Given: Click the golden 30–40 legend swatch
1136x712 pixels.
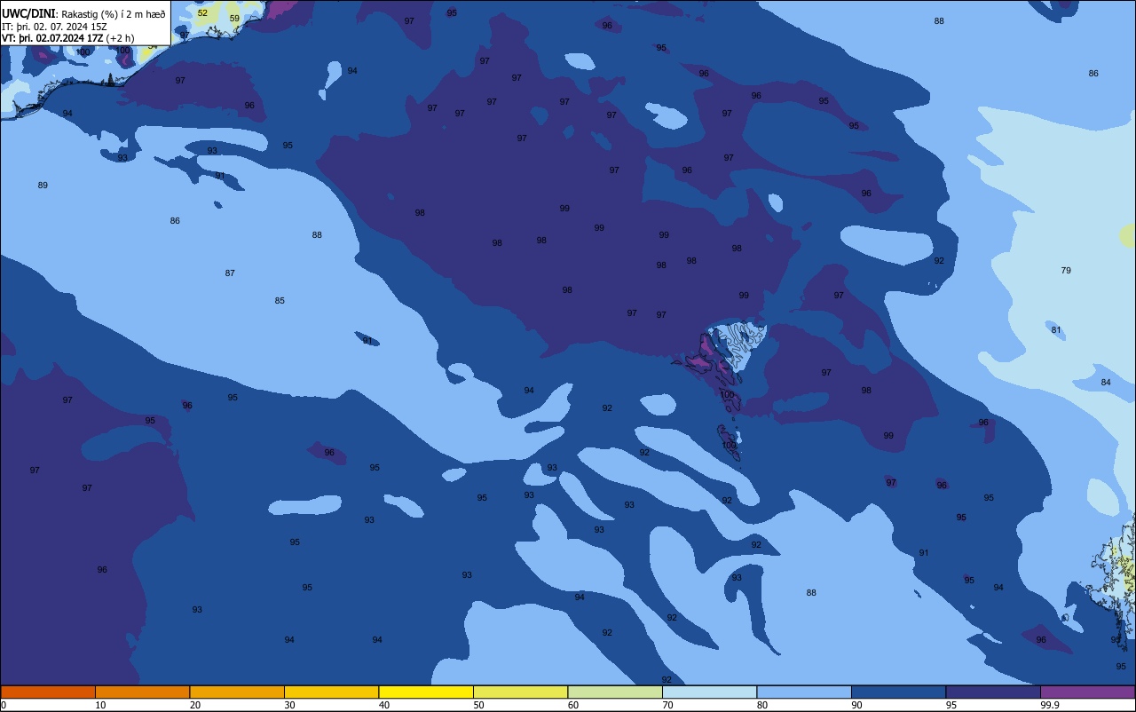Looking at the screenshot, I should (x=331, y=692).
